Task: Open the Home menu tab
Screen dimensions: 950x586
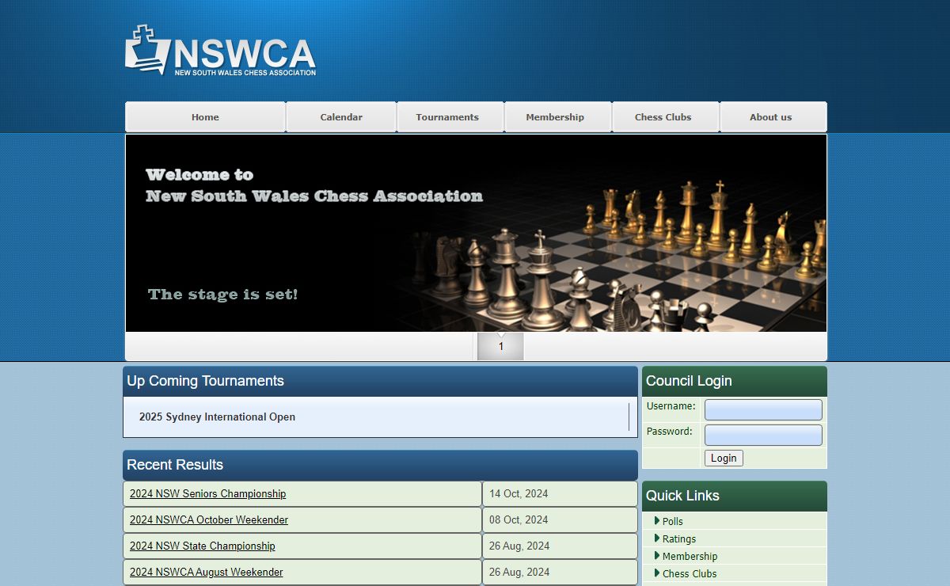Action: point(205,117)
